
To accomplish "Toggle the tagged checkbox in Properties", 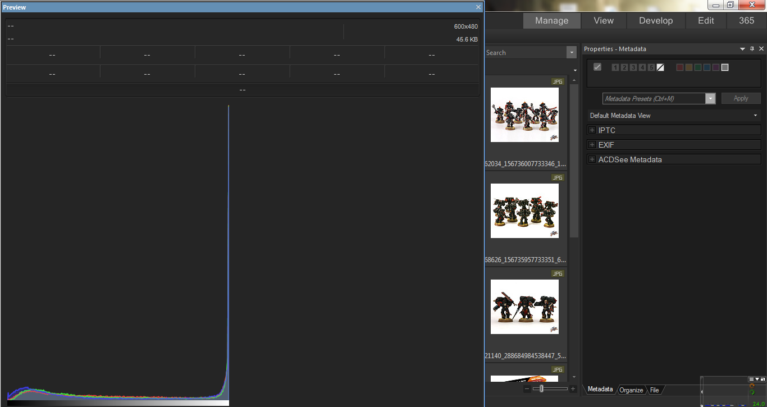I will pos(597,67).
